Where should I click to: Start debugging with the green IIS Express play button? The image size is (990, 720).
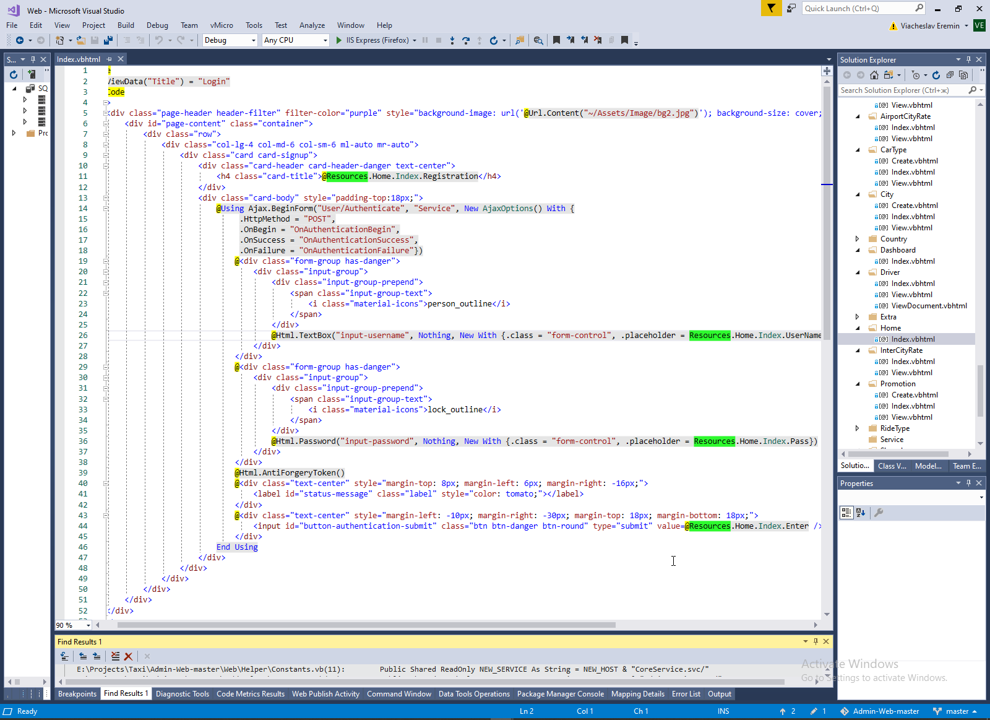tap(339, 40)
